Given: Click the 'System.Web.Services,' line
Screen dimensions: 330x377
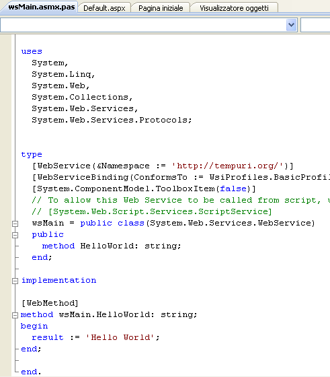Looking at the screenshot, I should click(85, 108).
